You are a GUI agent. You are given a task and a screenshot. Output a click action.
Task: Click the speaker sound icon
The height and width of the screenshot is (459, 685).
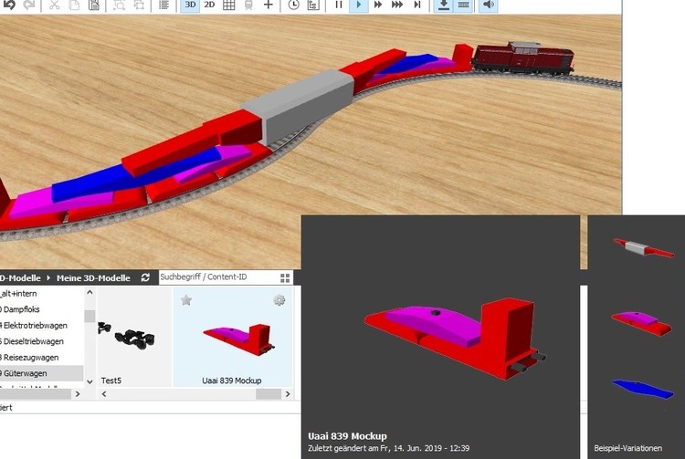(489, 5)
